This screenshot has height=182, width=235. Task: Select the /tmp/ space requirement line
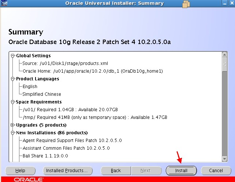click(x=95, y=117)
